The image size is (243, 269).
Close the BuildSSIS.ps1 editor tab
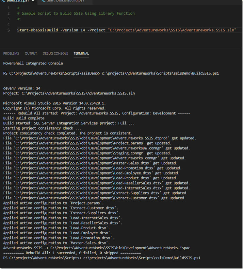coord(33,1)
